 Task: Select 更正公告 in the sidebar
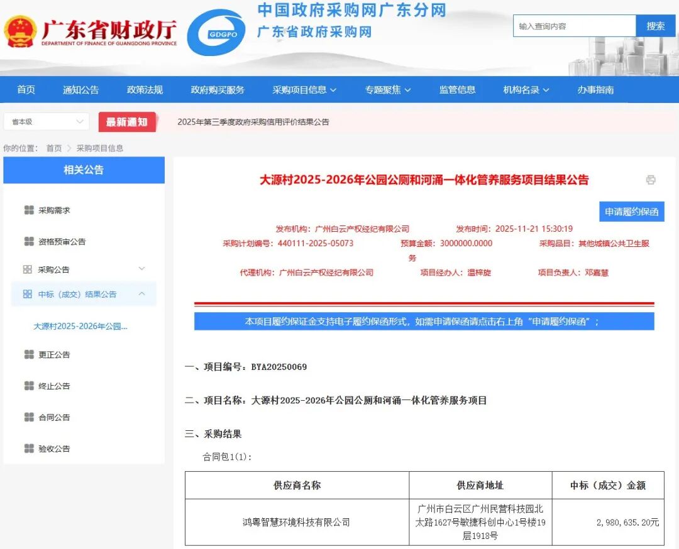(54, 355)
